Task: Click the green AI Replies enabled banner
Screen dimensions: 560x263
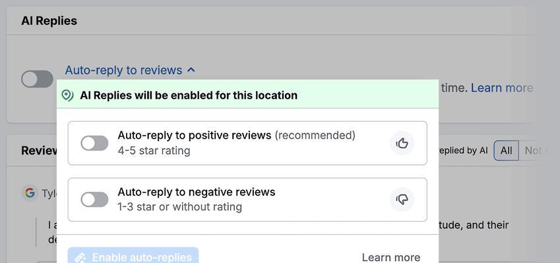Action: [247, 94]
